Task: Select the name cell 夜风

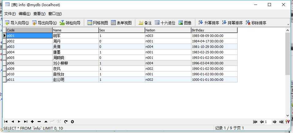Action: pos(76,69)
